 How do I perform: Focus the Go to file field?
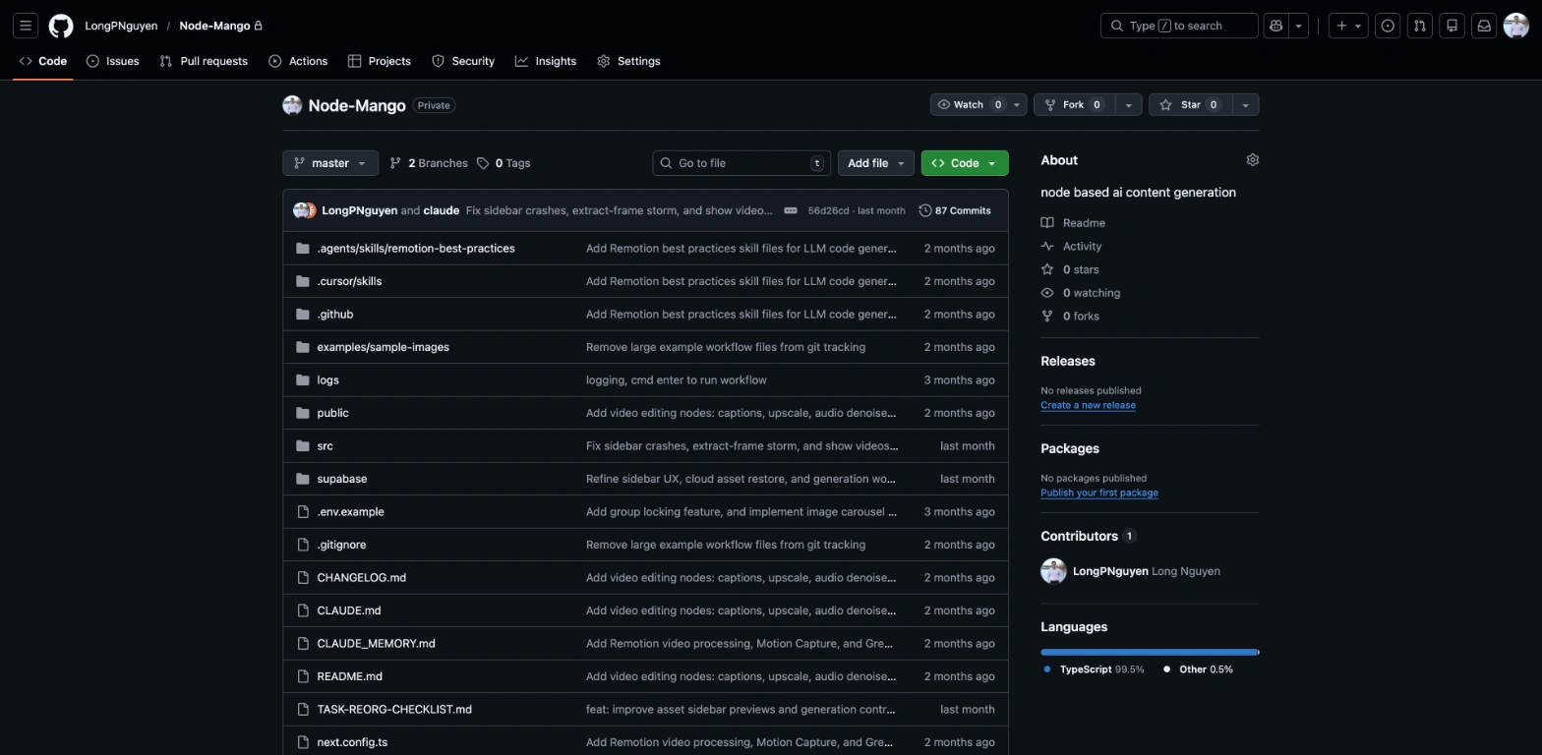741,163
